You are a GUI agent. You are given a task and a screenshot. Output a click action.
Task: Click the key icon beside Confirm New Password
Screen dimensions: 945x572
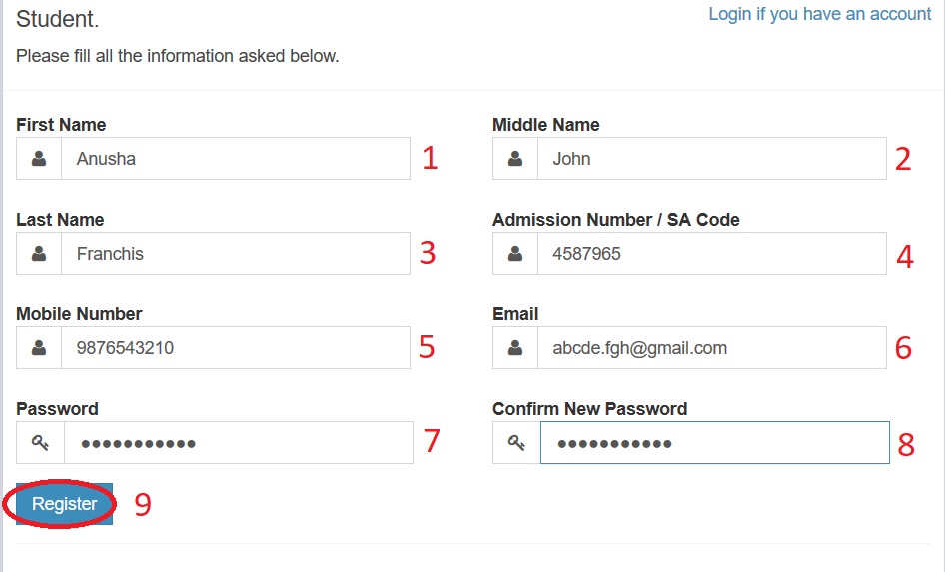(516, 443)
